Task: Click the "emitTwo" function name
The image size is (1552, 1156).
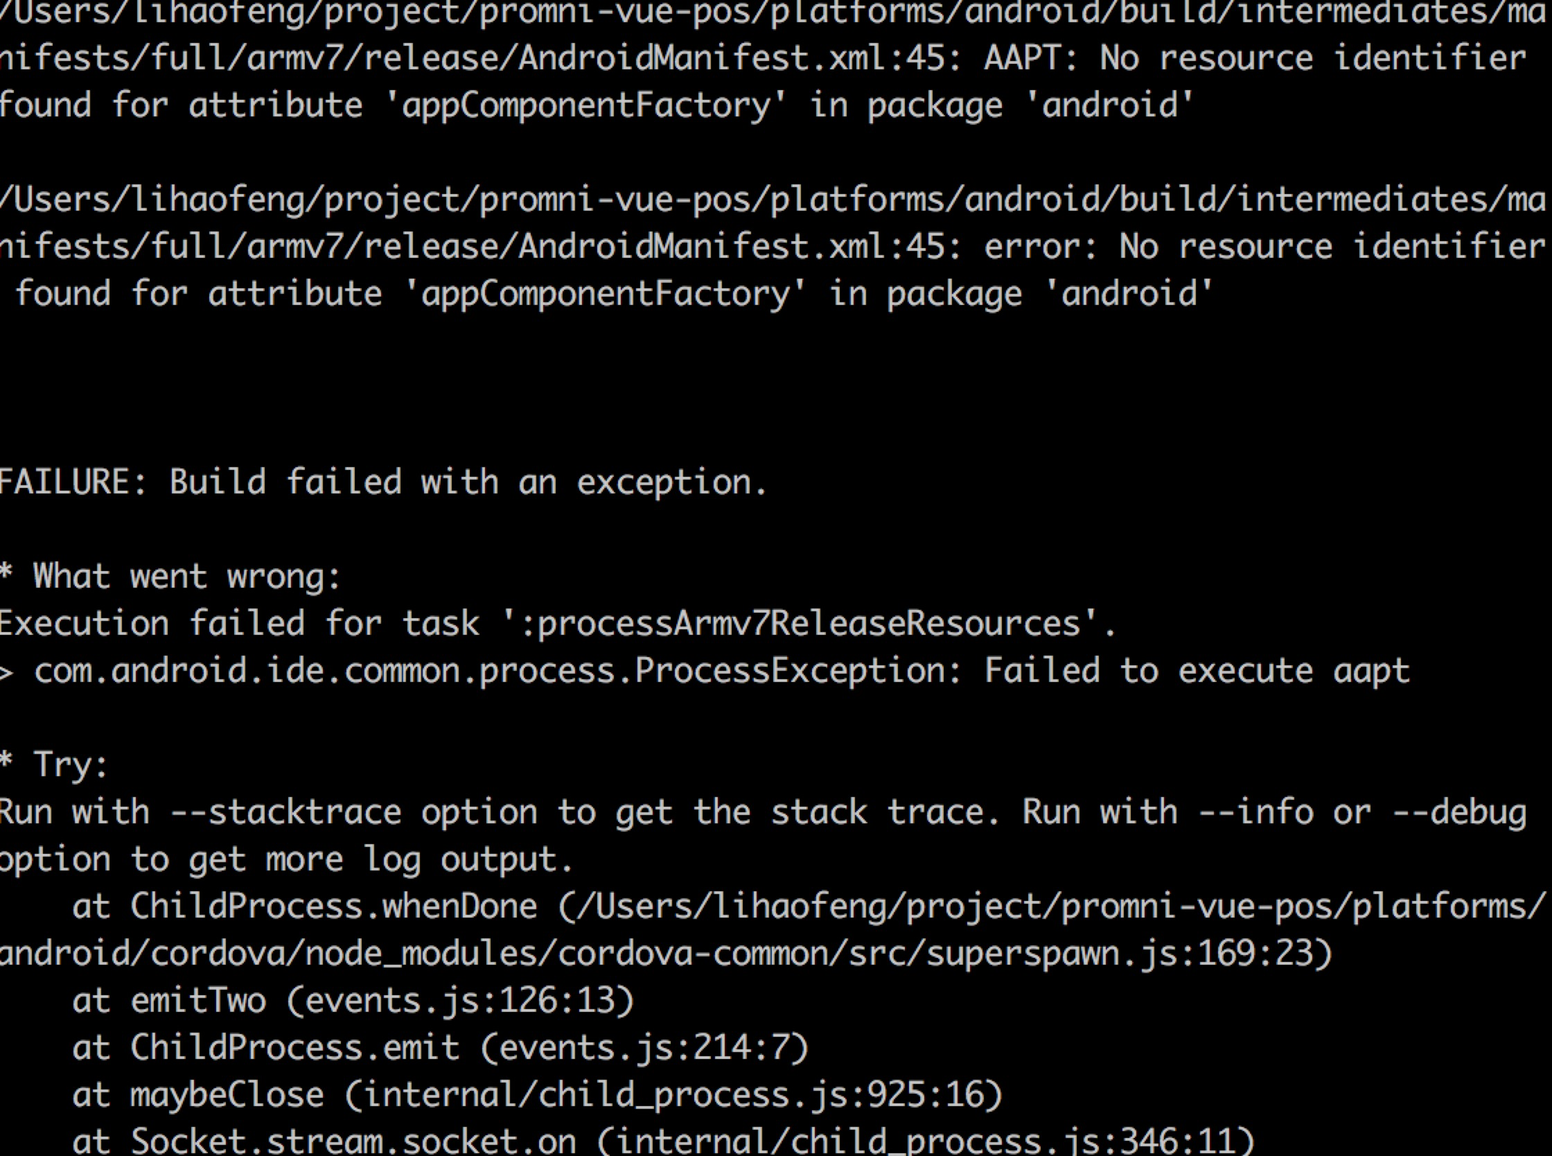Action: click(198, 1001)
